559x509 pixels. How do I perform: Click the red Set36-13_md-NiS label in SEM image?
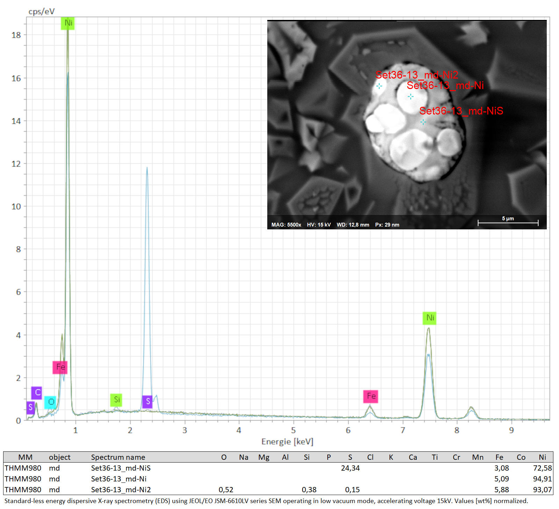(461, 111)
